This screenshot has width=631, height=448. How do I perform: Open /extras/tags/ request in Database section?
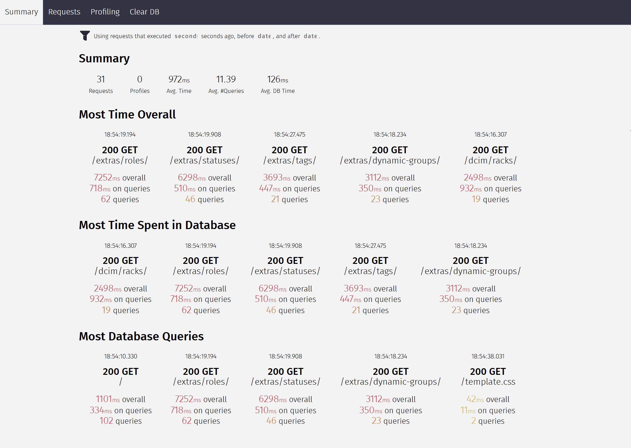370,271
